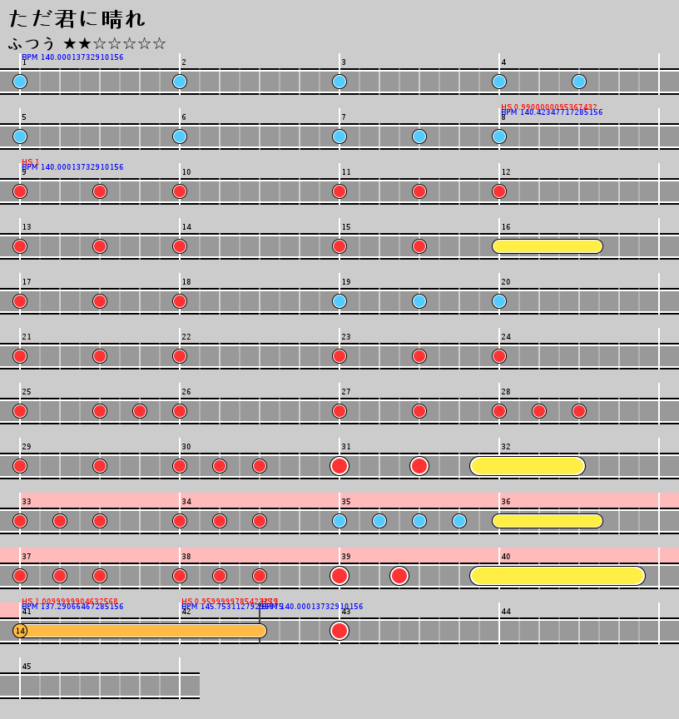
Task: Click the yellow drumroll in measure 16
Action: 548,246
